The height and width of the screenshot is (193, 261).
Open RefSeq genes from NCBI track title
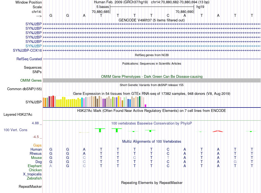click(x=152, y=55)
